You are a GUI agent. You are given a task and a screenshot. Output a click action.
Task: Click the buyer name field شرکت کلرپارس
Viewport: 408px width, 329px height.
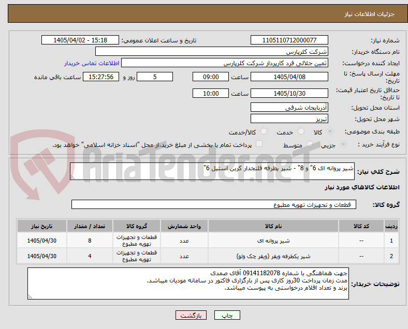tap(212, 51)
